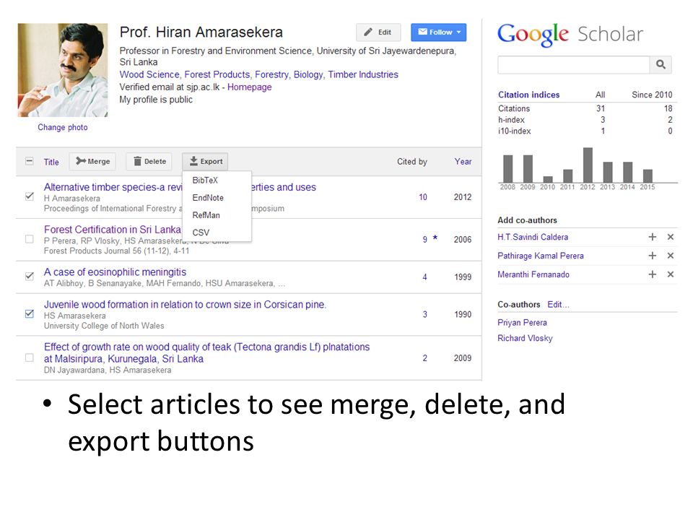The image size is (693, 520).
Task: Choose CSV from the export menu
Action: coord(201,233)
